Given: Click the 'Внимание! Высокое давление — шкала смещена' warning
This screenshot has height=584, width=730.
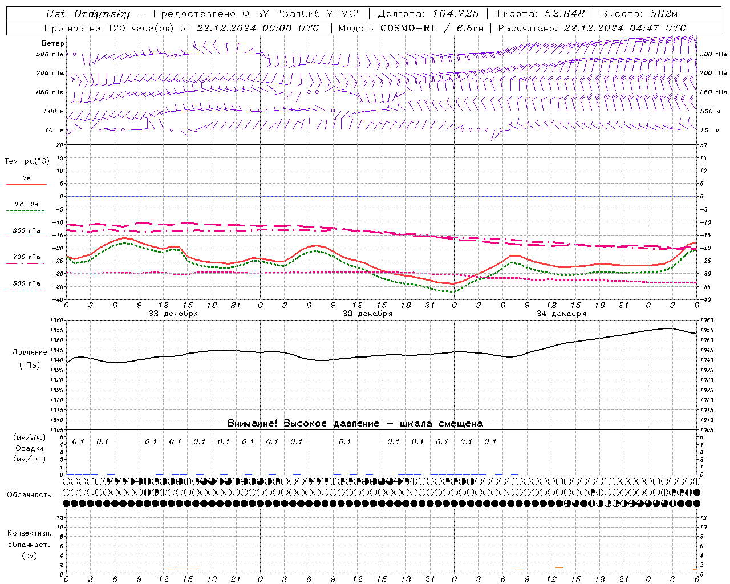Looking at the screenshot, I should (x=355, y=423).
